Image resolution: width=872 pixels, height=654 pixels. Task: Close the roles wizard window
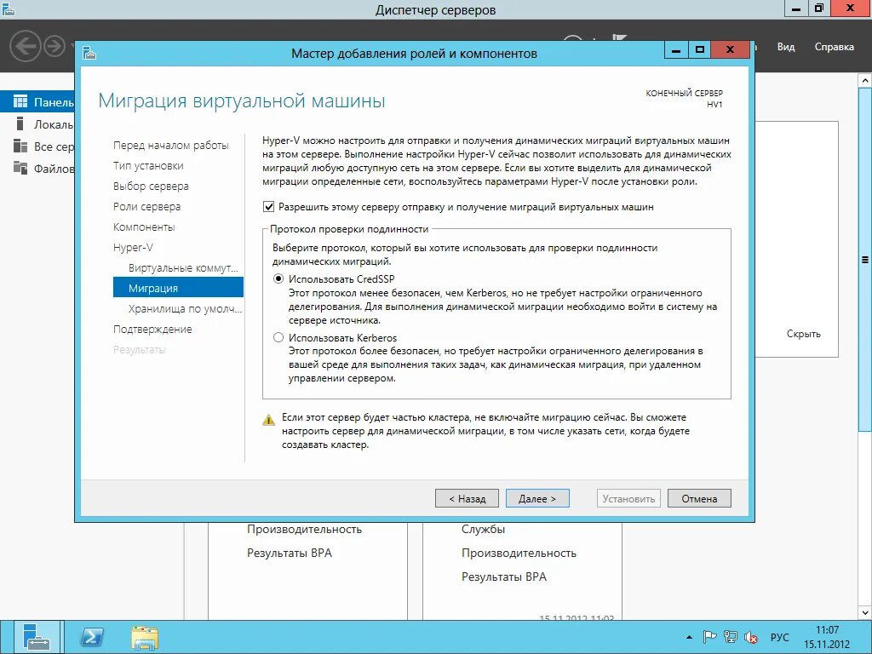click(x=730, y=50)
